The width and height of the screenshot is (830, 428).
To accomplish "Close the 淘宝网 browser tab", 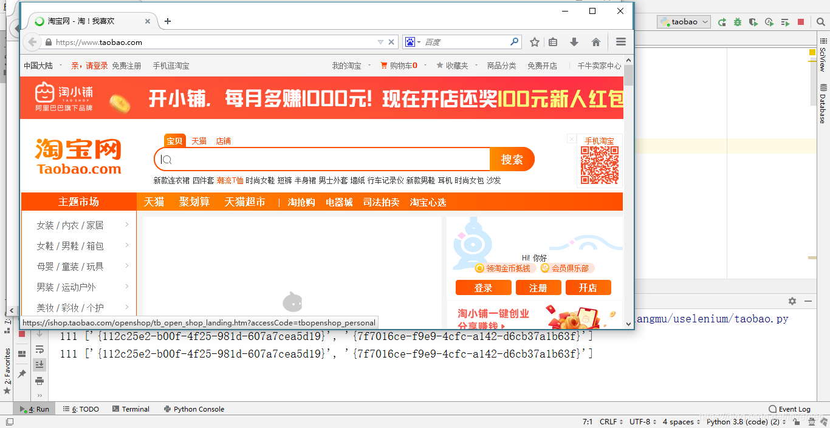I will click(x=148, y=21).
